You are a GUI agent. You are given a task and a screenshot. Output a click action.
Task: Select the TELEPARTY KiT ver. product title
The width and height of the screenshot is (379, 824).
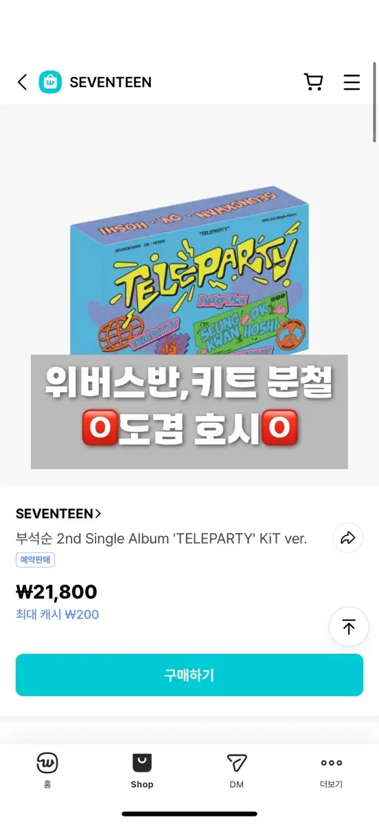point(161,538)
